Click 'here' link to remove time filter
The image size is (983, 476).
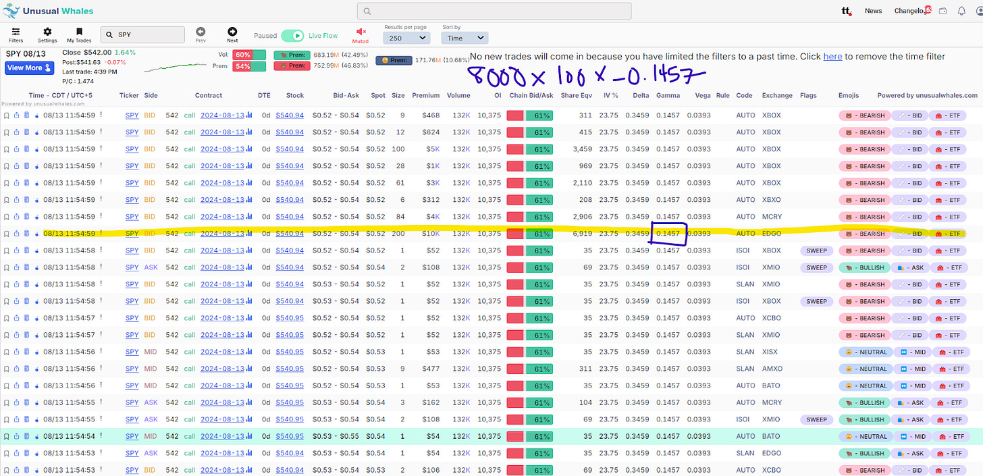pos(832,57)
